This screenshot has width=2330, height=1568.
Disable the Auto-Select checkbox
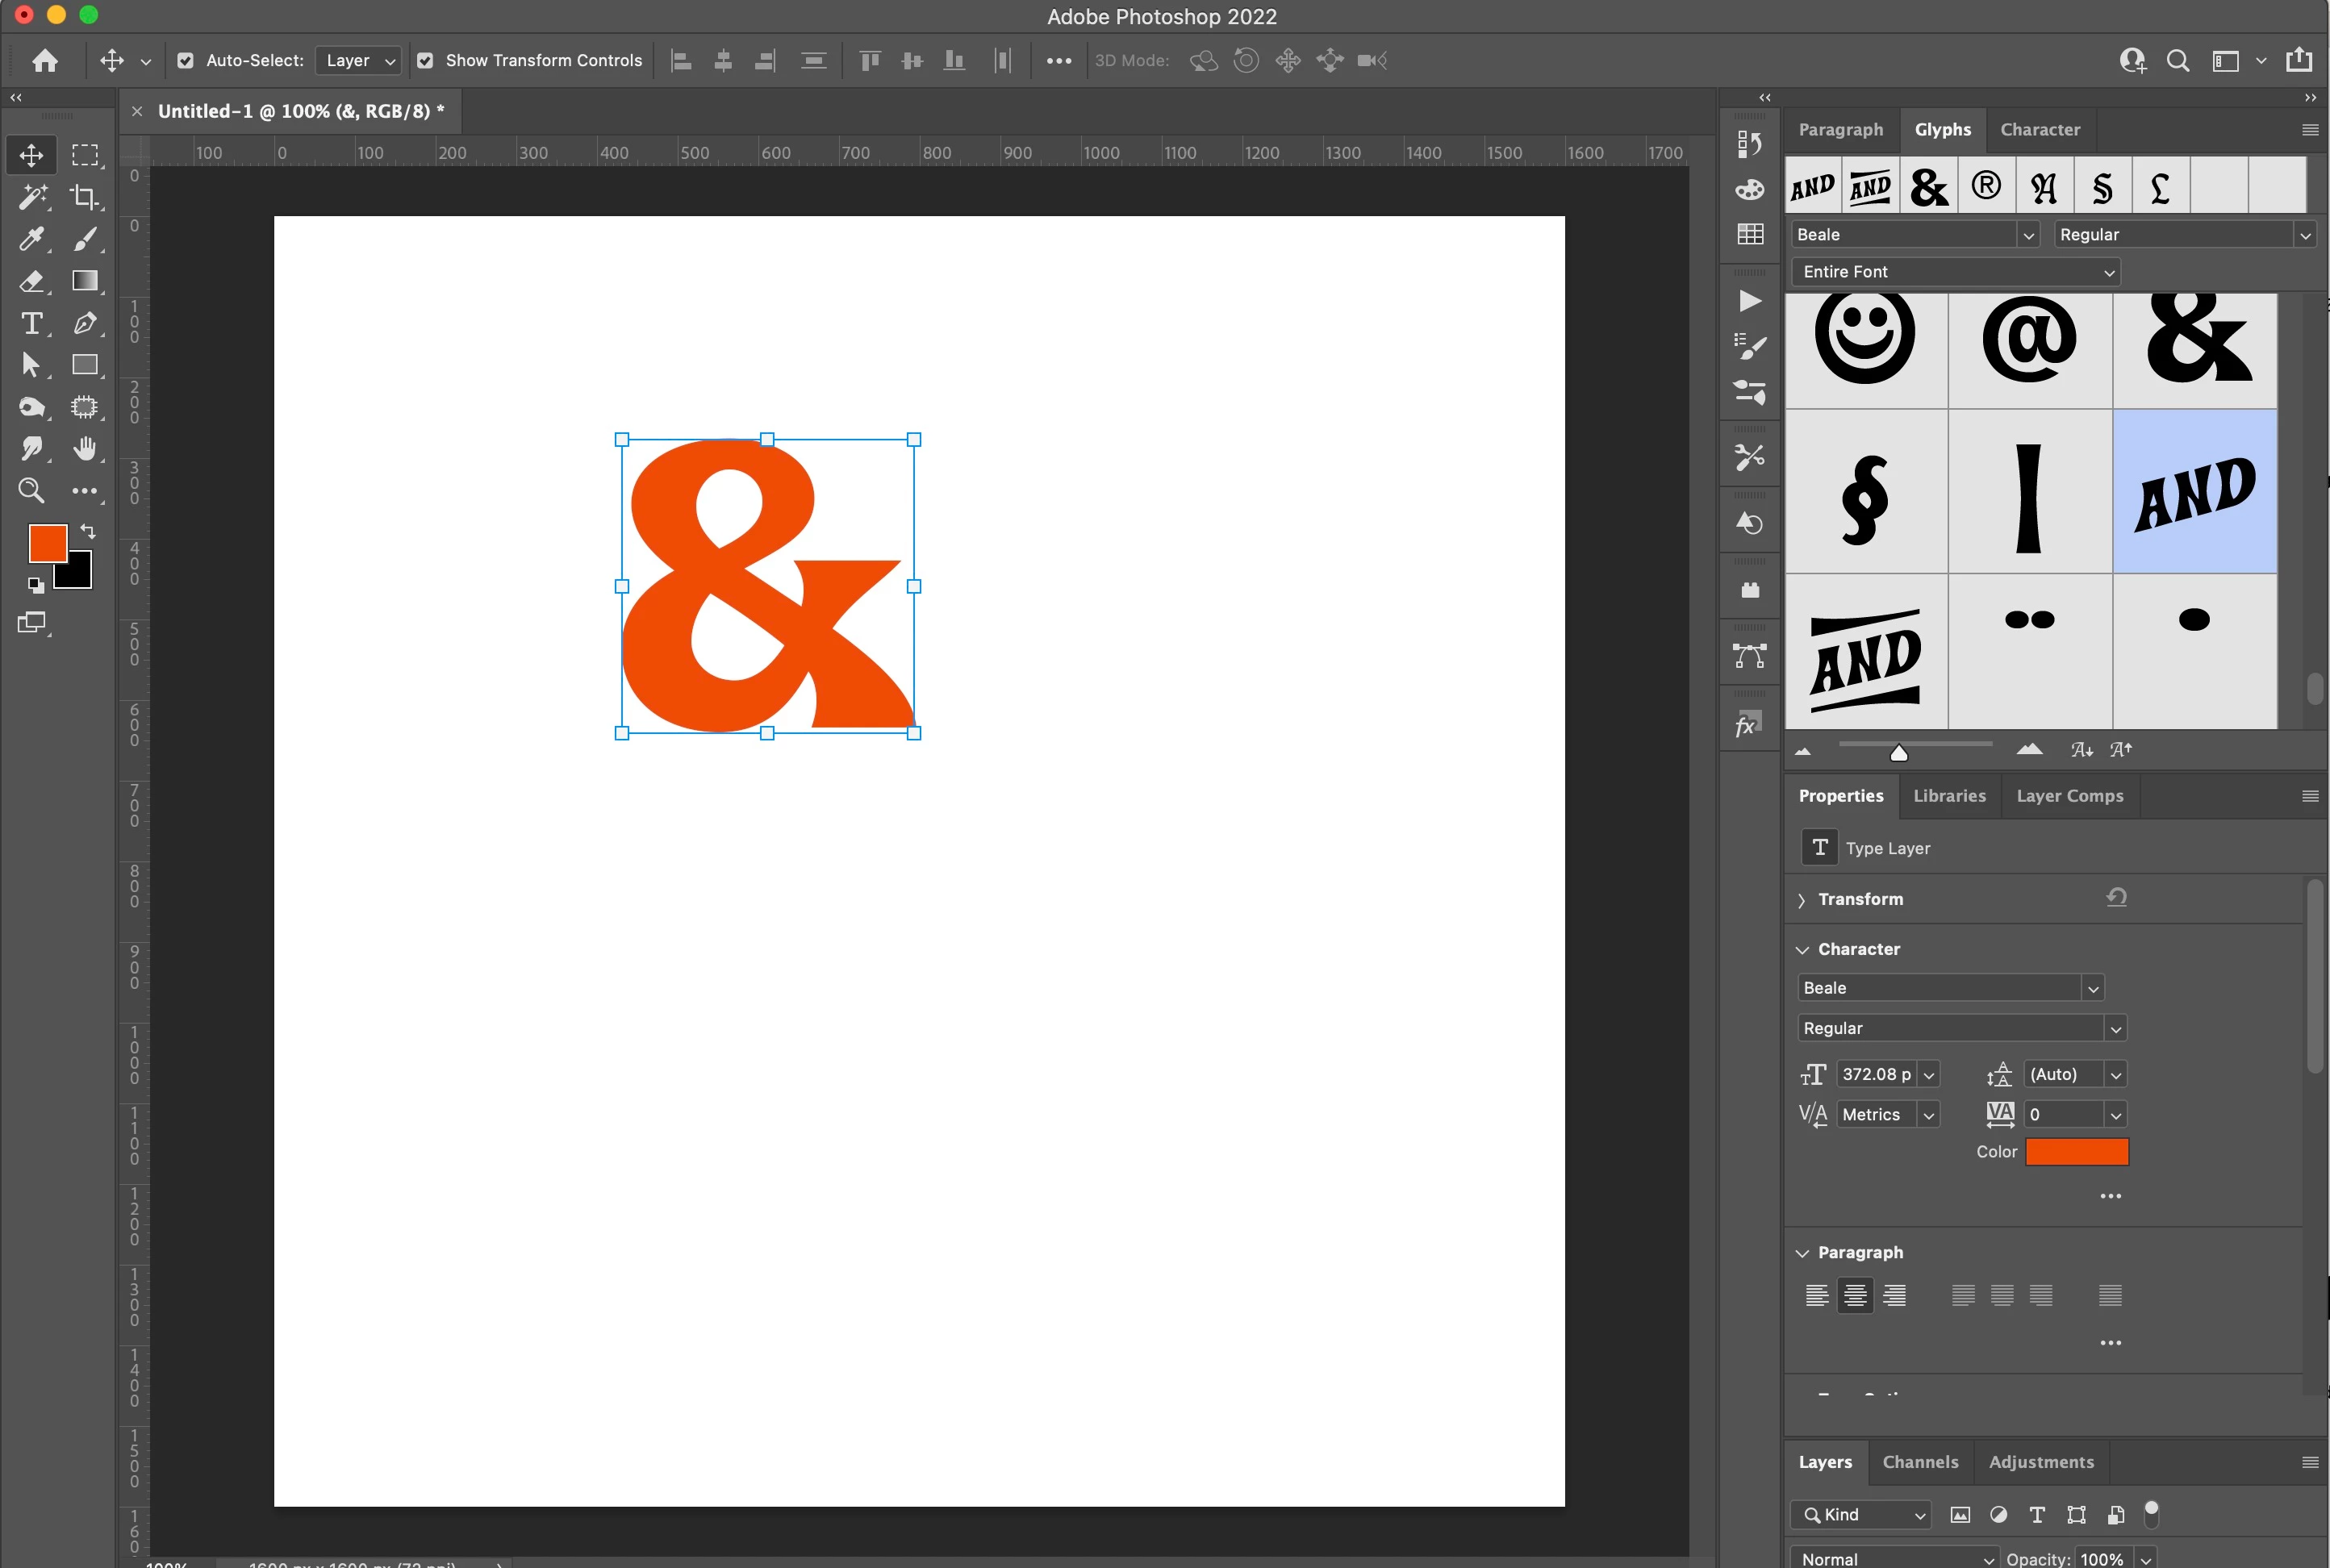point(185,61)
